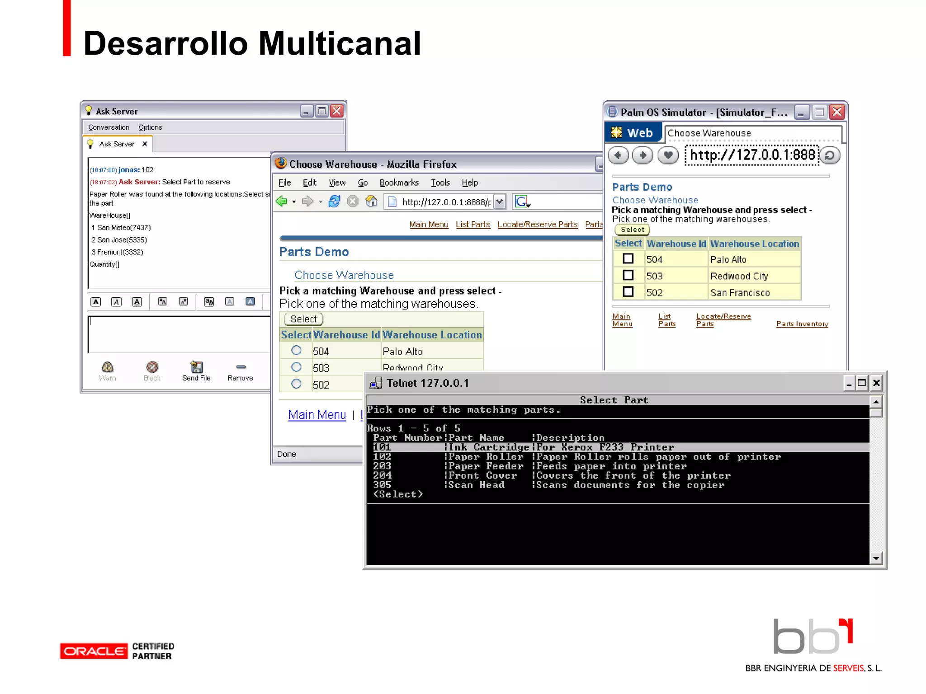Click the Firefox Reload icon
926x694 pixels.
point(334,201)
